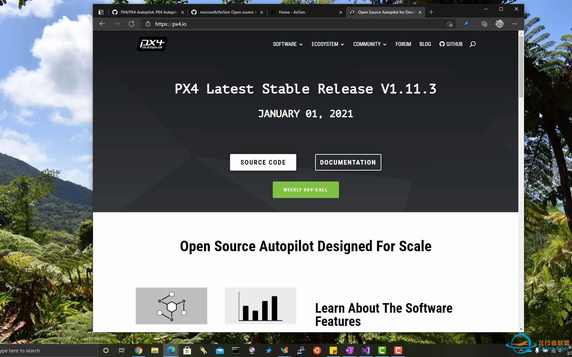Open a new browser tab
The image size is (572, 357).
click(431, 12)
